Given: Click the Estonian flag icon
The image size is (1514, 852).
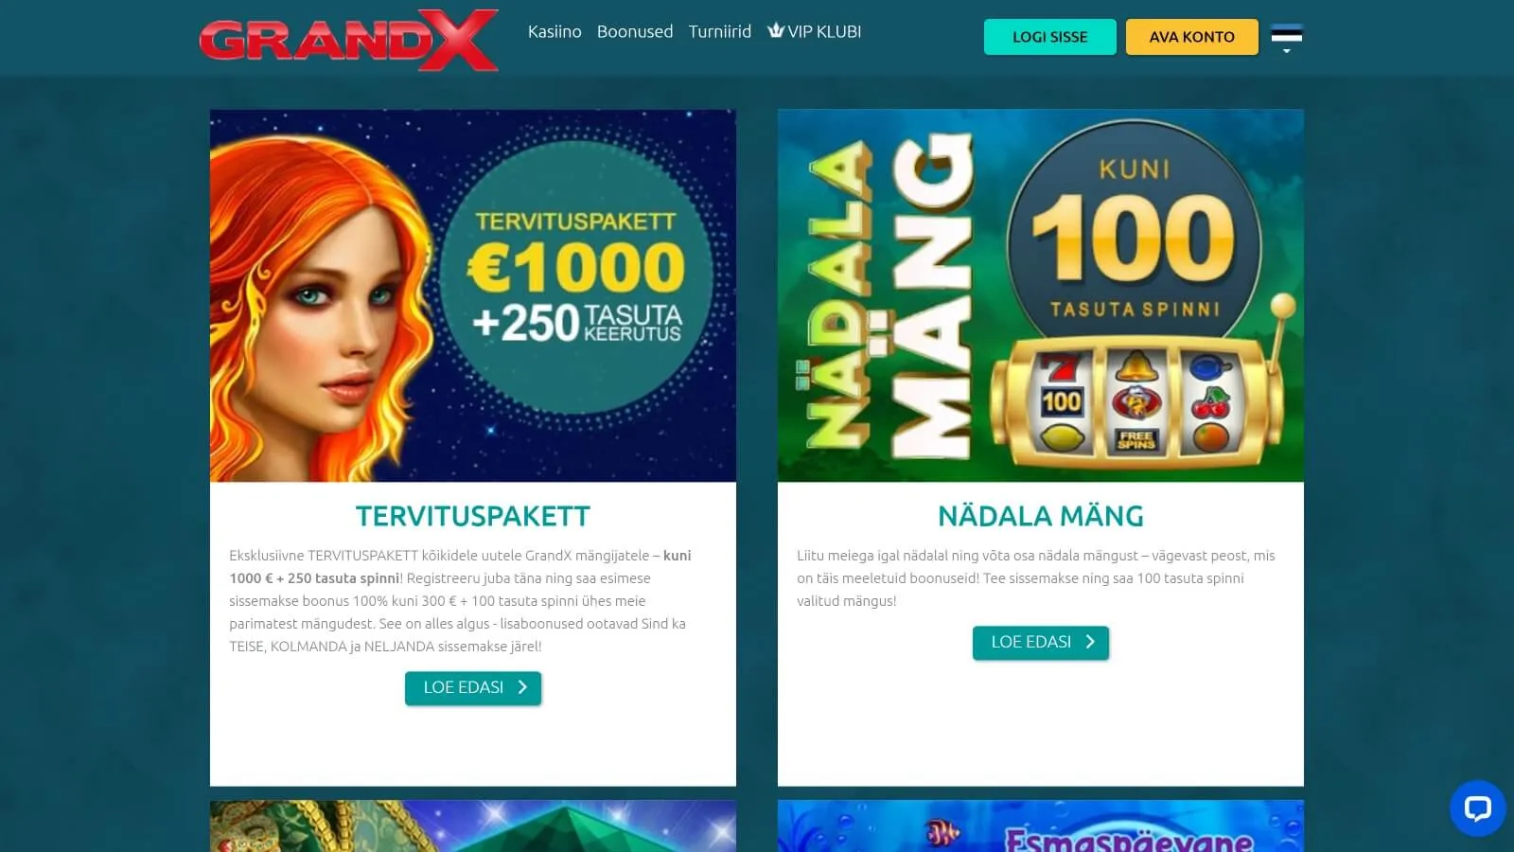Looking at the screenshot, I should [1286, 35].
